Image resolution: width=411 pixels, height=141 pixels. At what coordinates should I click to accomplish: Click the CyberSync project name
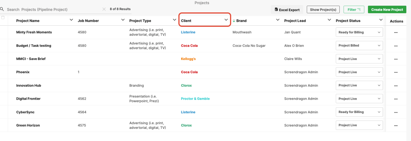25,112
